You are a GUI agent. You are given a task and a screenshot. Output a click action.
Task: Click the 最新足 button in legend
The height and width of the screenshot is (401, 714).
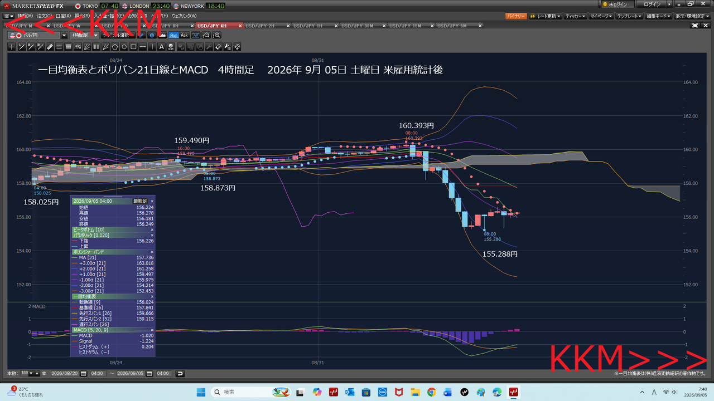(x=139, y=201)
